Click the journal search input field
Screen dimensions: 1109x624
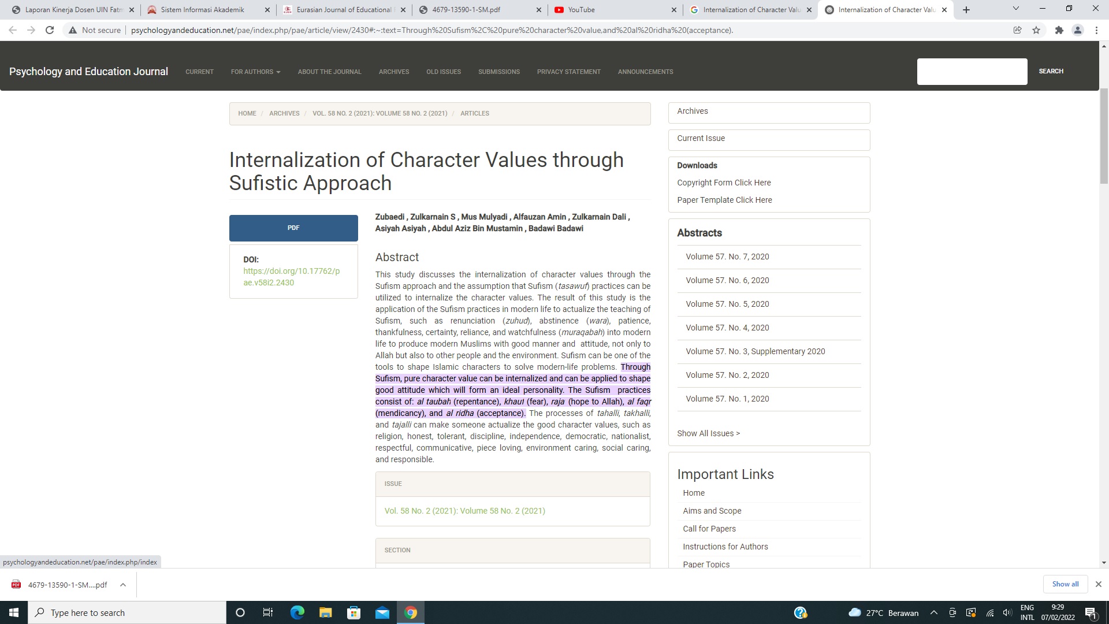click(972, 71)
